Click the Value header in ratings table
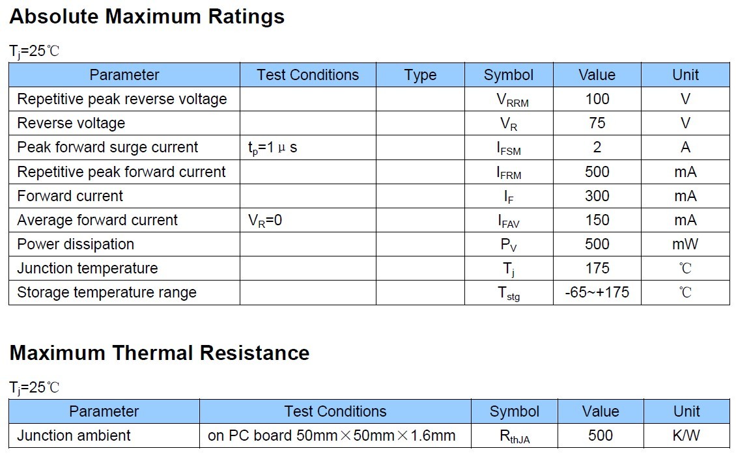This screenshot has height=455, width=736. click(597, 75)
